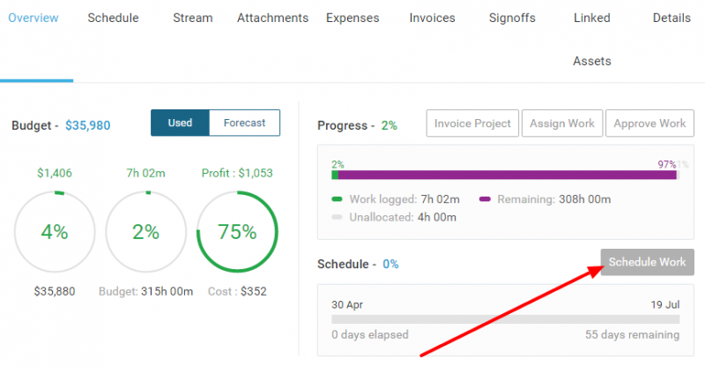Open the Details tab
The image size is (705, 367).
click(672, 18)
